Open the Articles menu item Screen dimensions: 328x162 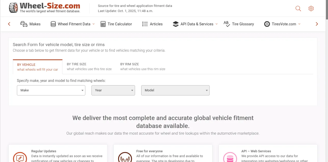tap(152, 24)
